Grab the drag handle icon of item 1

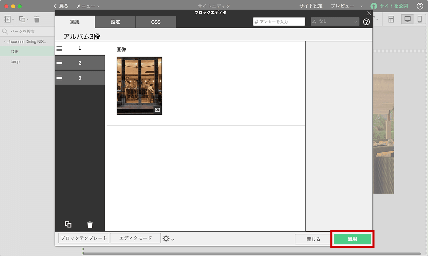point(59,48)
